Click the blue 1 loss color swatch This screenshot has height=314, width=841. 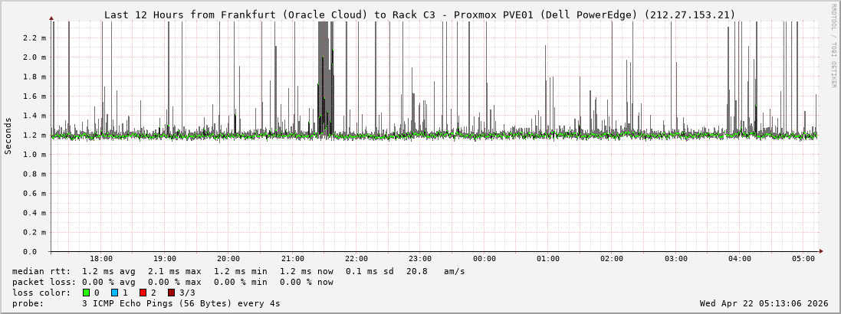(x=114, y=293)
